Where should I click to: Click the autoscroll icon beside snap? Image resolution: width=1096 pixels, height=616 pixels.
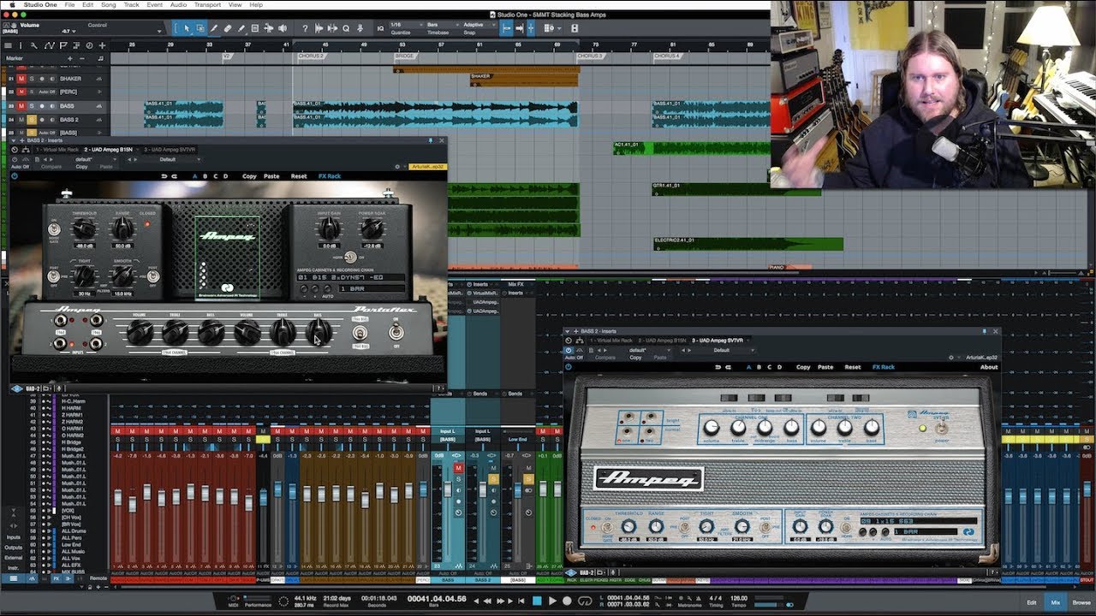point(519,28)
